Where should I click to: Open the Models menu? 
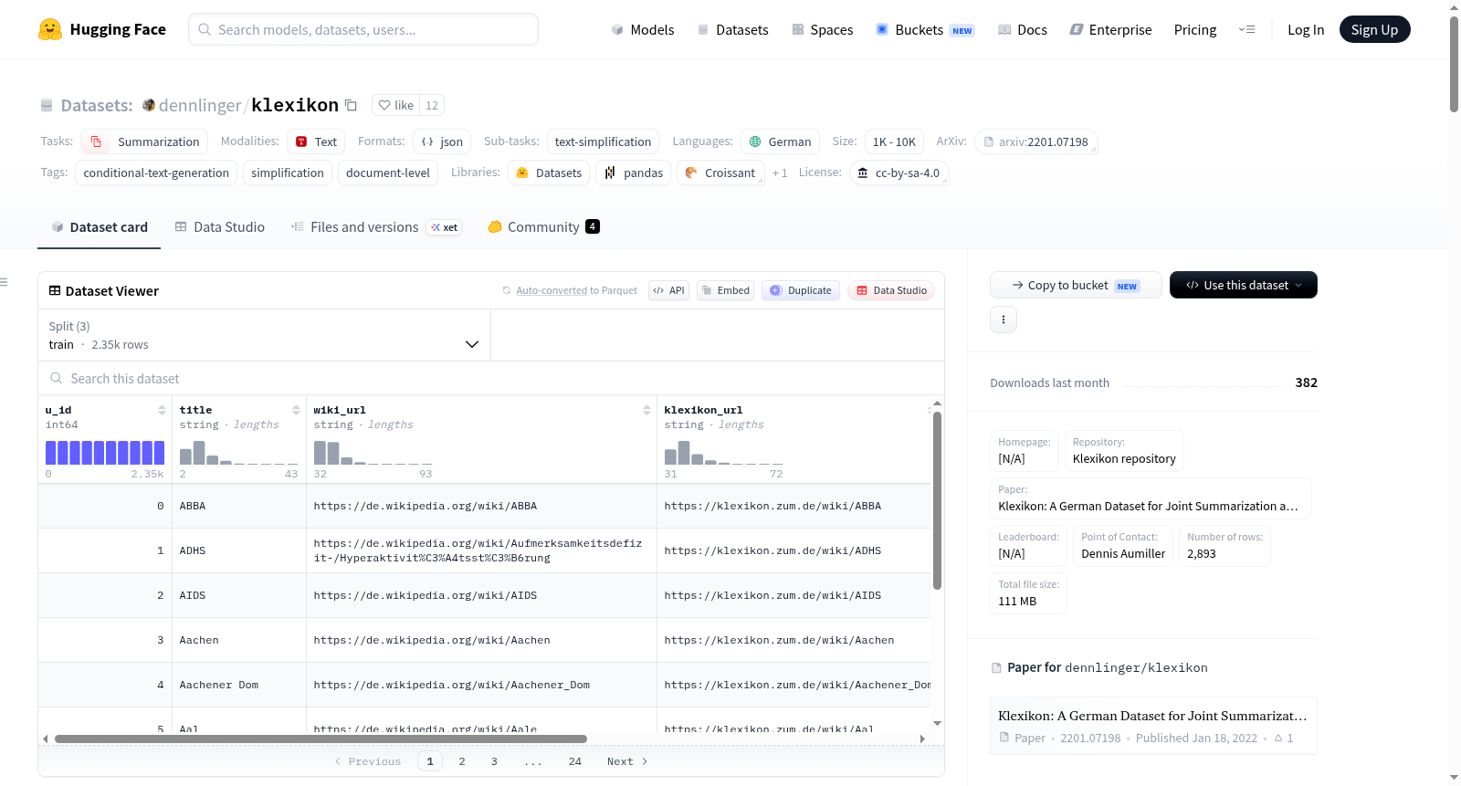click(643, 29)
